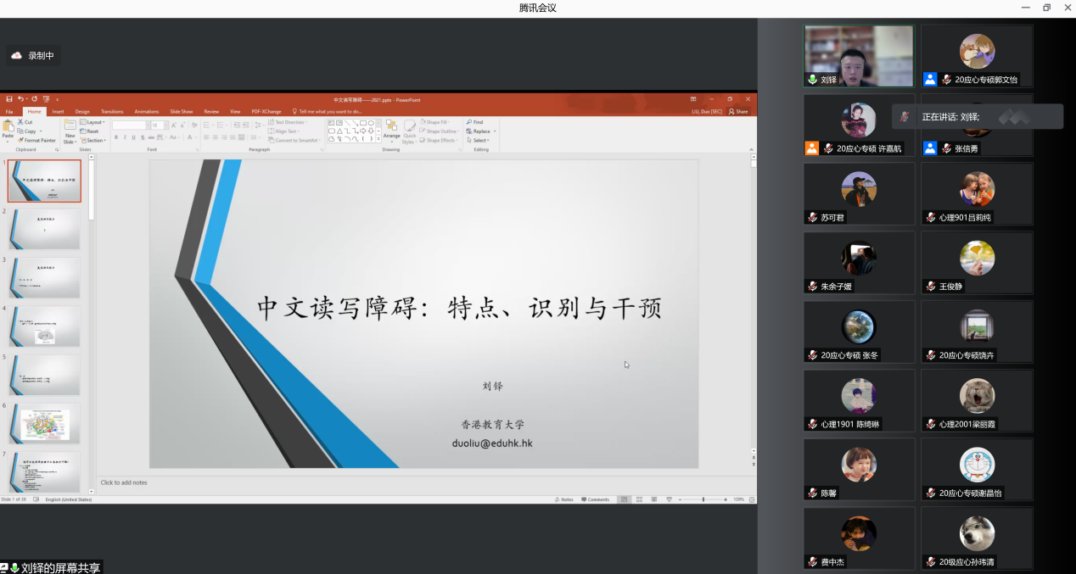Select slide 4 thumbnail in slide panel
The image size is (1076, 574).
pyautogui.click(x=44, y=326)
